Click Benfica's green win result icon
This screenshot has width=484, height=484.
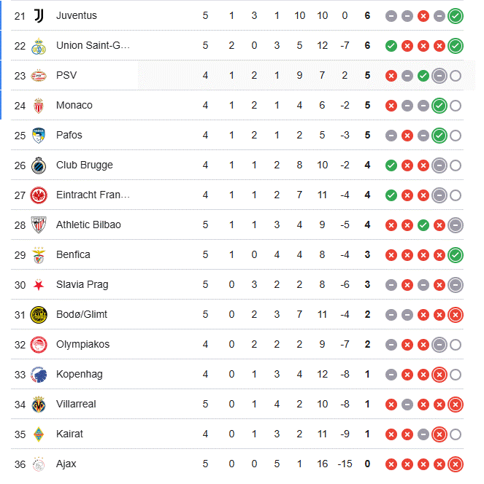(x=456, y=254)
